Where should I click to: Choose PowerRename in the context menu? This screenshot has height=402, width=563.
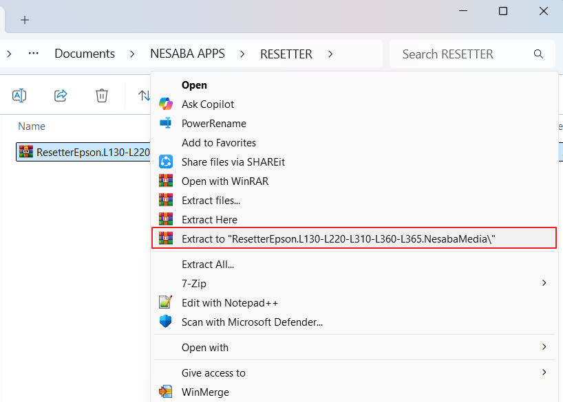(x=213, y=124)
